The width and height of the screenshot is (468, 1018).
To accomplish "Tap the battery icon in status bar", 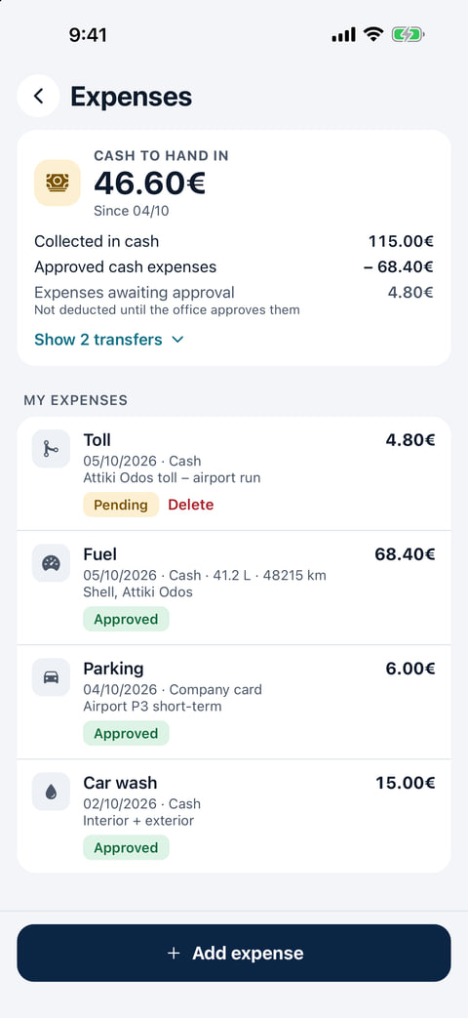I will 408,35.
